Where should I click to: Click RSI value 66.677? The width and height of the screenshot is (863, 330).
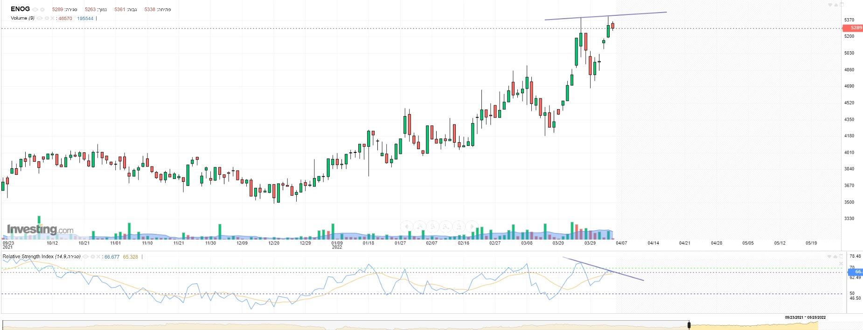pos(112,257)
